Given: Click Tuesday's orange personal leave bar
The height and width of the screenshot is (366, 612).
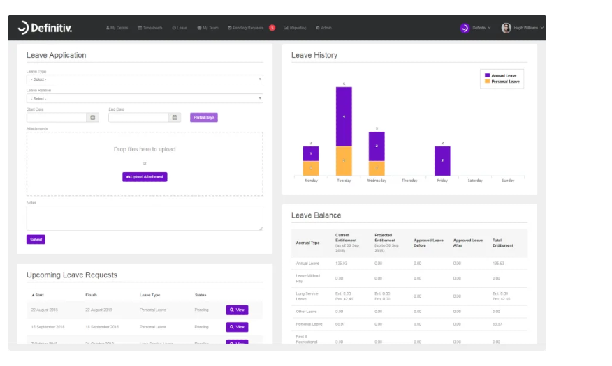Looking at the screenshot, I should coord(344,161).
